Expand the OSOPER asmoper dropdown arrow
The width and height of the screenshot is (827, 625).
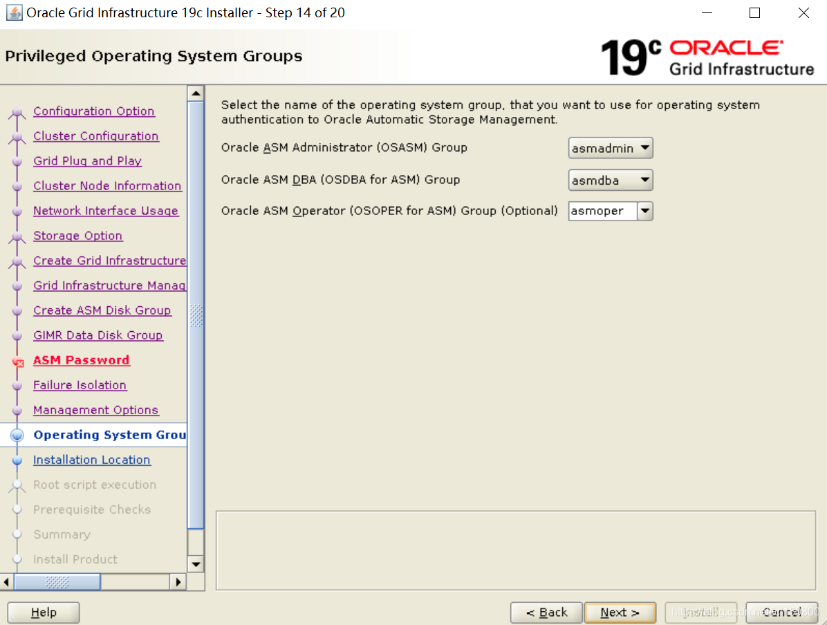645,211
